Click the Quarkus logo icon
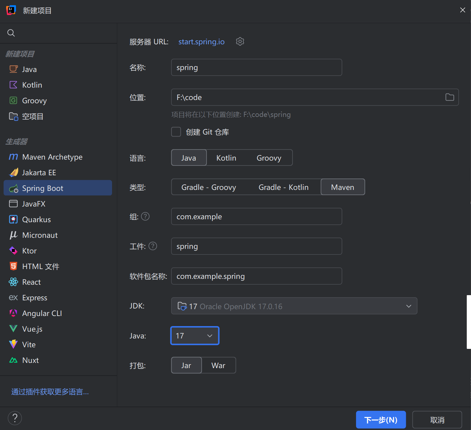This screenshot has width=471, height=430. 13,219
